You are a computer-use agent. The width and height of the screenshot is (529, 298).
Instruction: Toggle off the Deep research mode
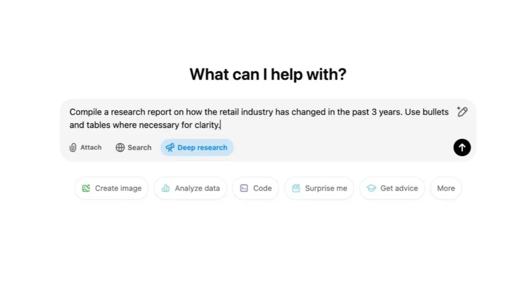(x=197, y=148)
